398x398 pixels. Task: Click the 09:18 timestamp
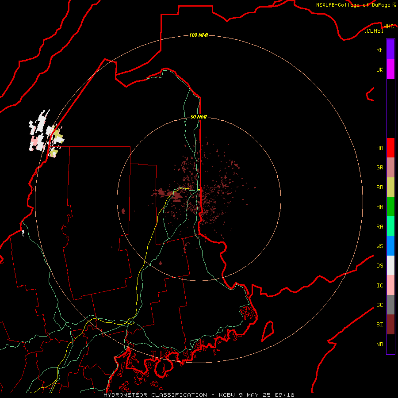[x=284, y=395]
